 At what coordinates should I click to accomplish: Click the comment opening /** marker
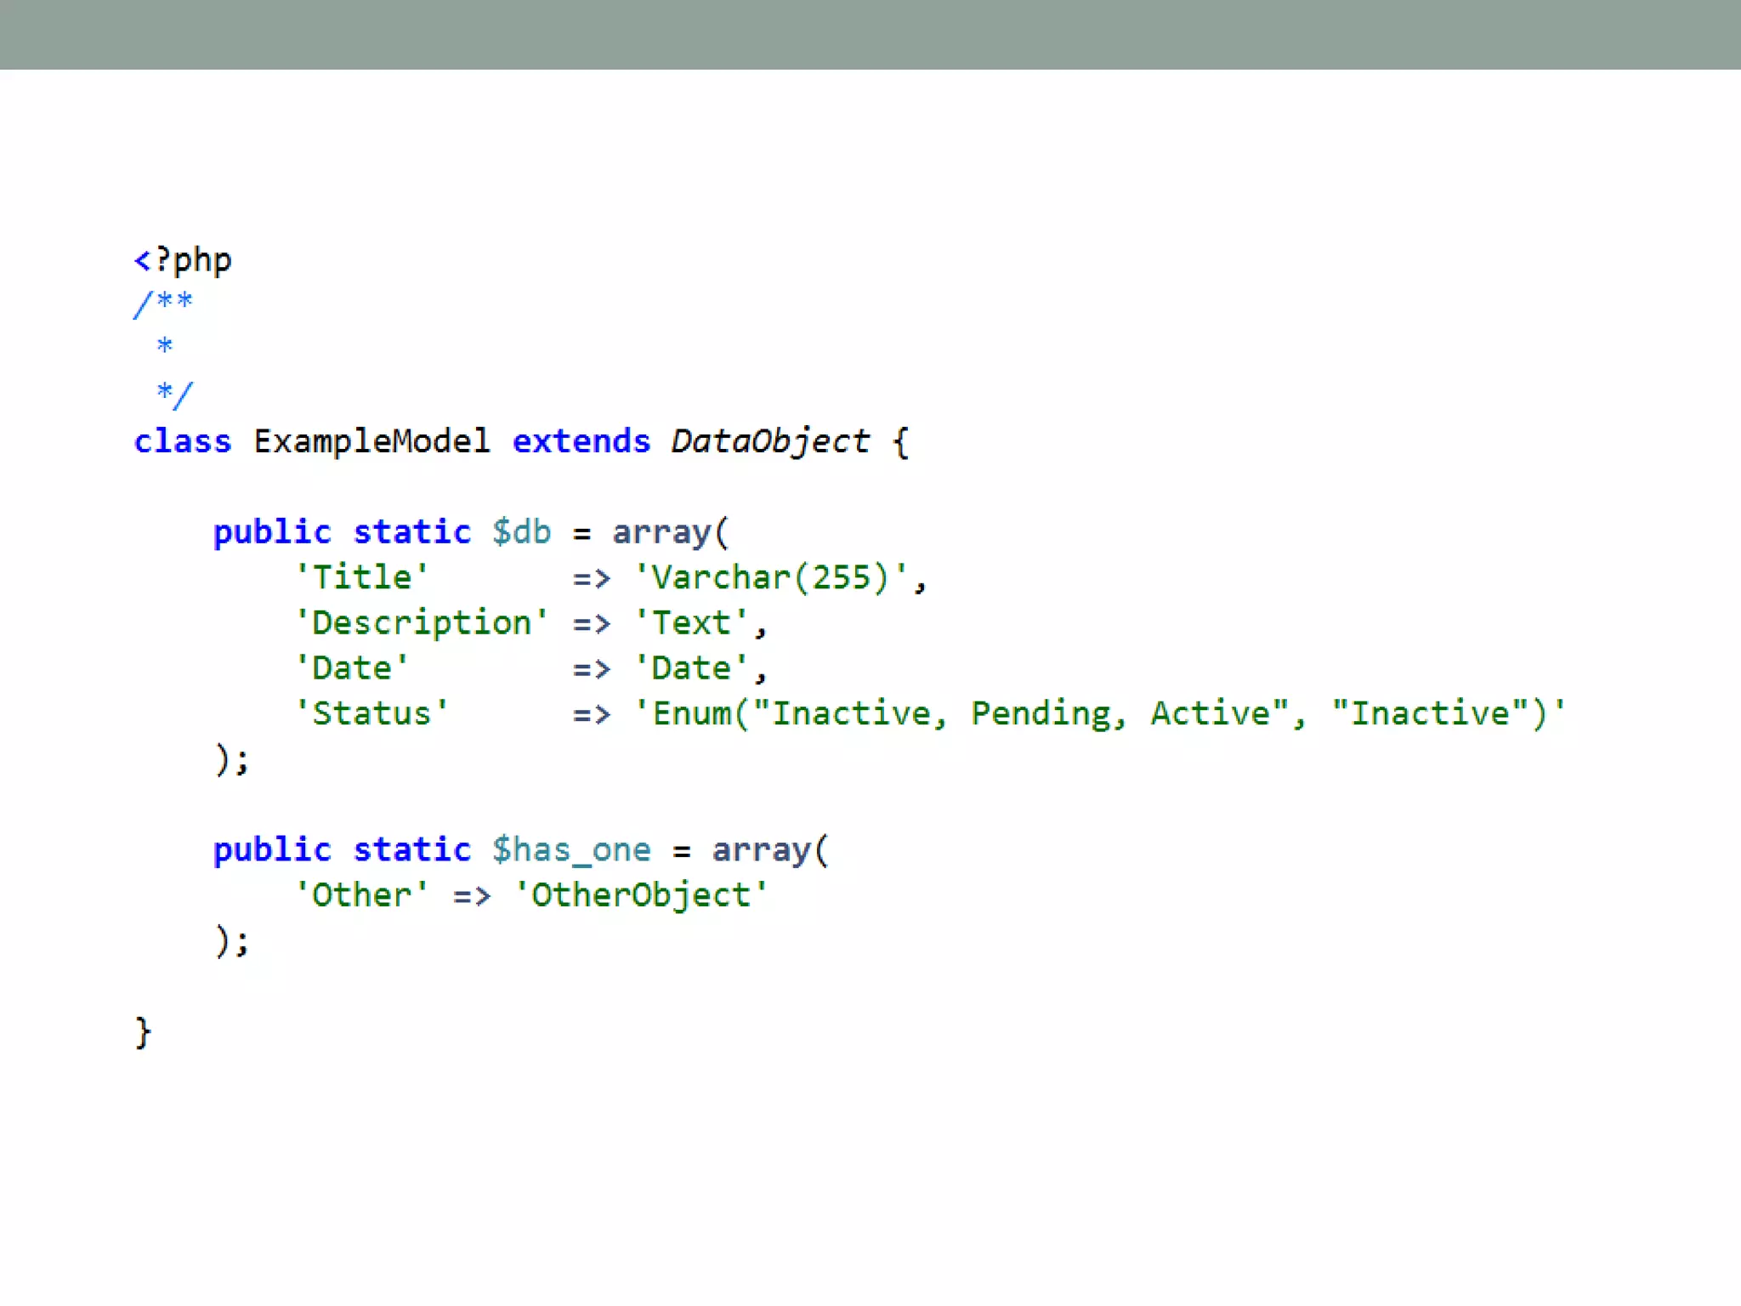(163, 304)
